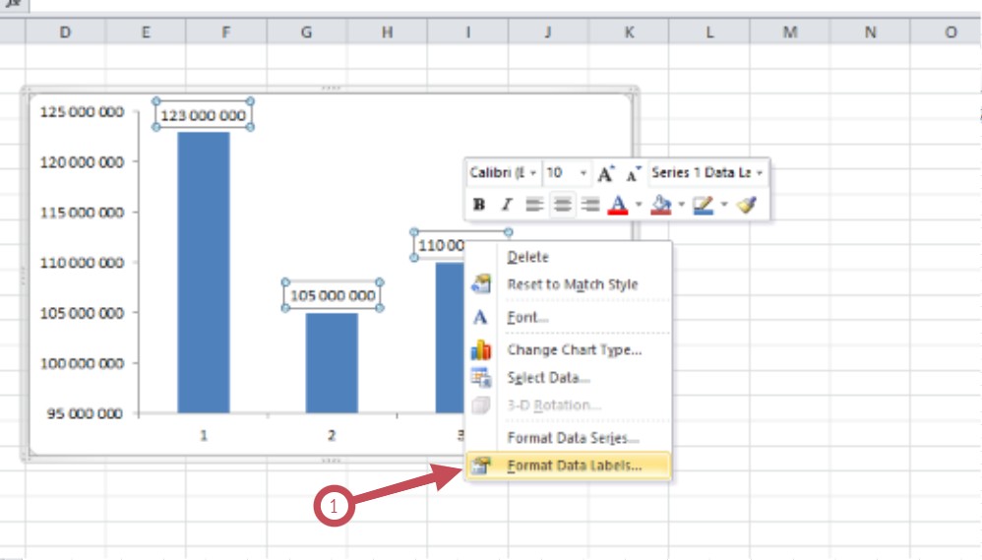
Task: Open the font size dropdown showing 10
Action: (567, 173)
